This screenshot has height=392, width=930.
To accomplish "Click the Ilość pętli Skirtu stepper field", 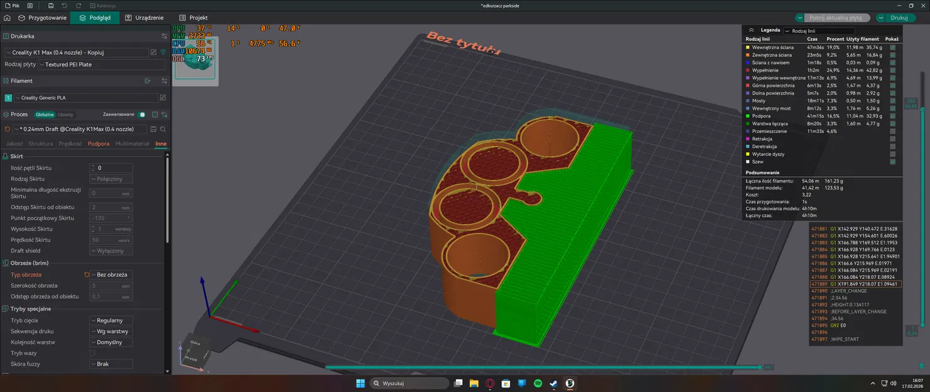I will (111, 168).
